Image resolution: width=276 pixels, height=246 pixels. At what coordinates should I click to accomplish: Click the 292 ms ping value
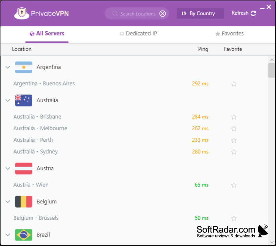coord(200,83)
